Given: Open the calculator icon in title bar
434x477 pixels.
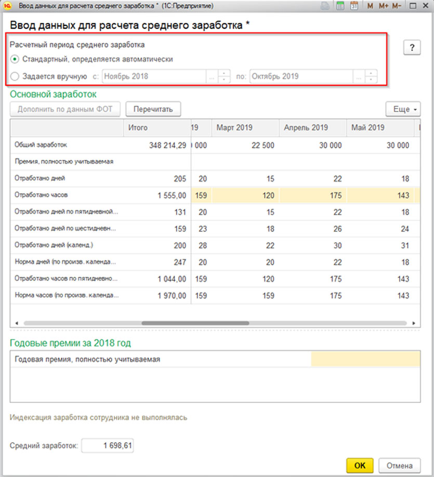Looking at the screenshot, I should (x=340, y=6).
